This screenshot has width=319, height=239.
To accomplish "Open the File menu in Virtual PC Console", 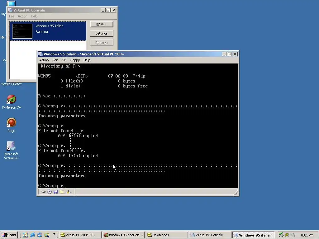I will coord(12,16).
